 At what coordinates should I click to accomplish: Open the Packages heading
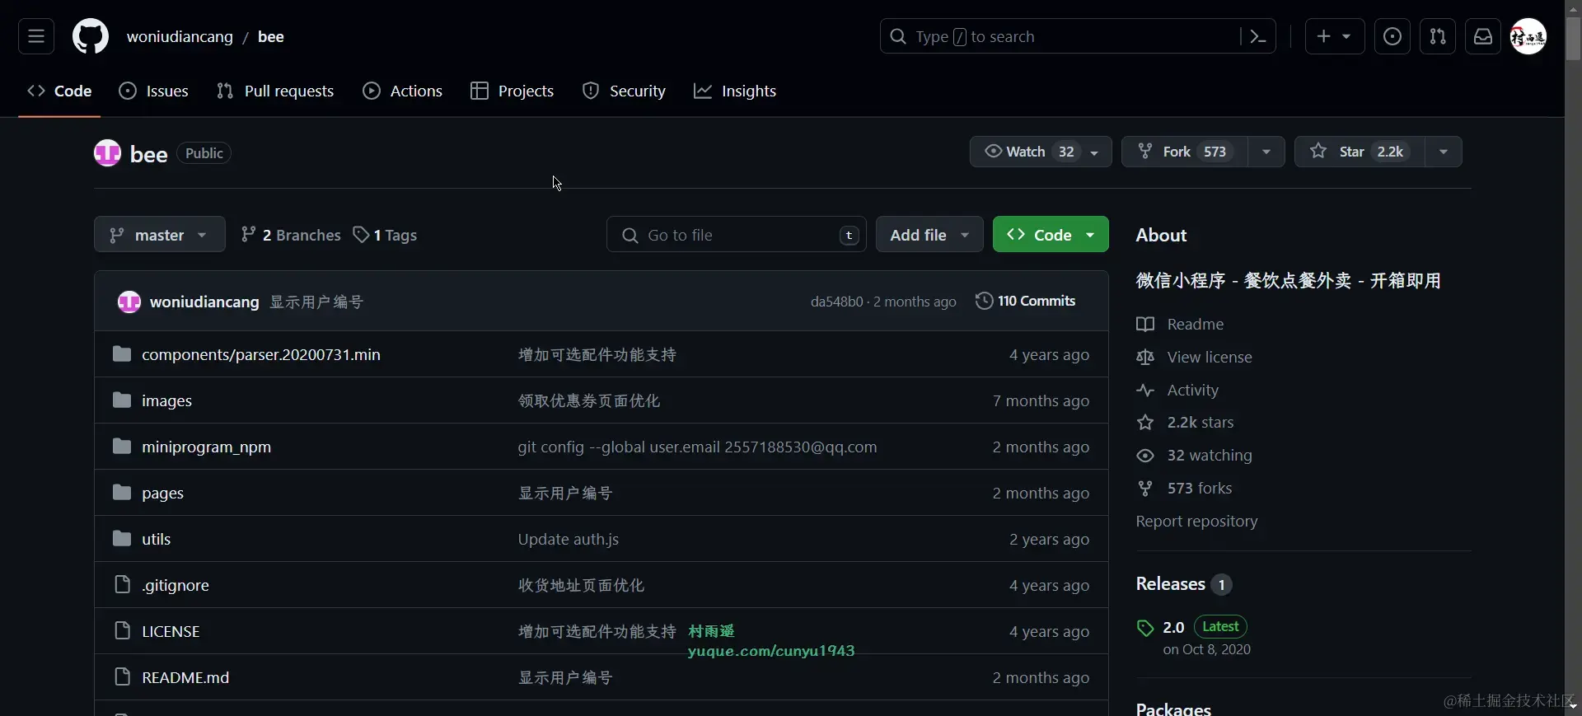click(x=1173, y=709)
